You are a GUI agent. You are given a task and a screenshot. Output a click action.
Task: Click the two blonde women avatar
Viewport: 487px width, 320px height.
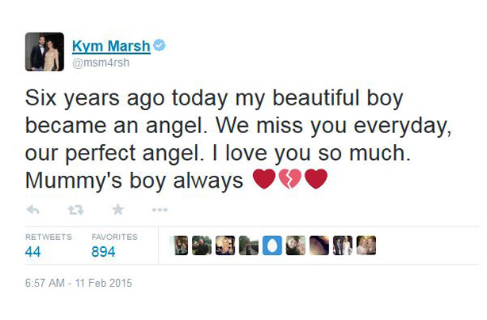(366, 246)
